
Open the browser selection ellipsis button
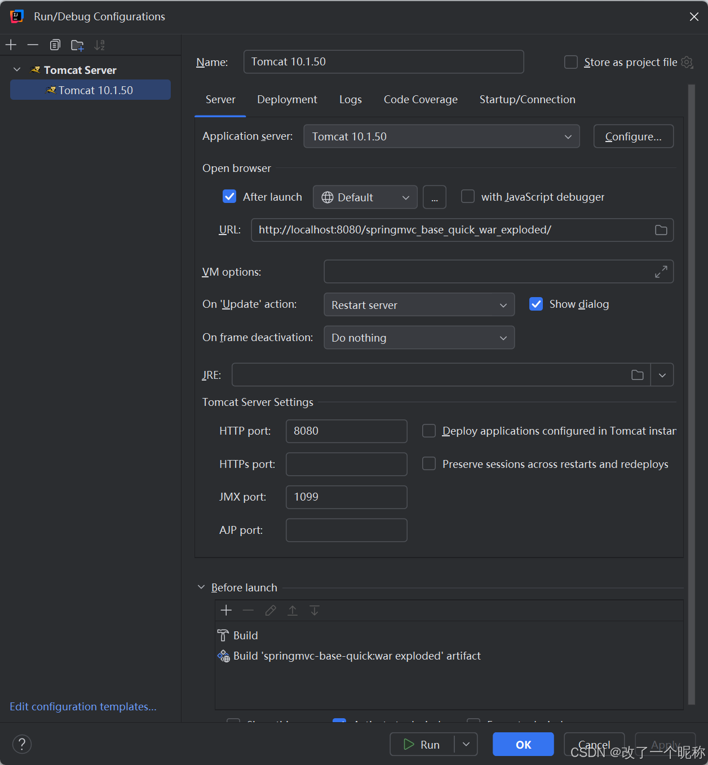pos(435,197)
